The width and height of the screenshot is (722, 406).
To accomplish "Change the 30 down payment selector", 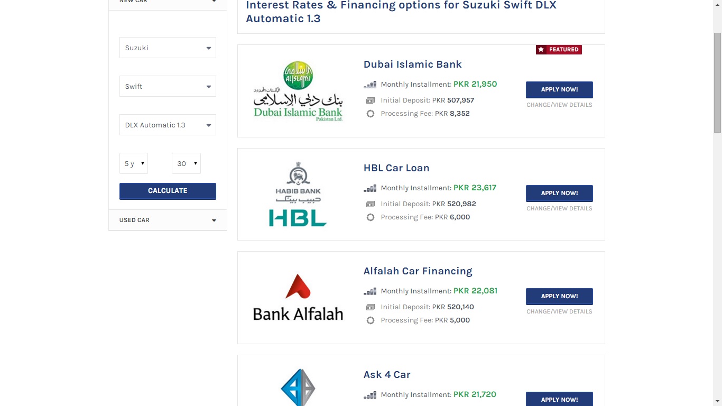I will coord(186,163).
